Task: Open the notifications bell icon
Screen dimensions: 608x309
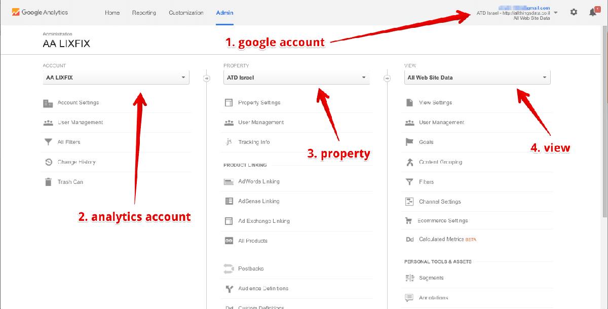Action: [593, 12]
